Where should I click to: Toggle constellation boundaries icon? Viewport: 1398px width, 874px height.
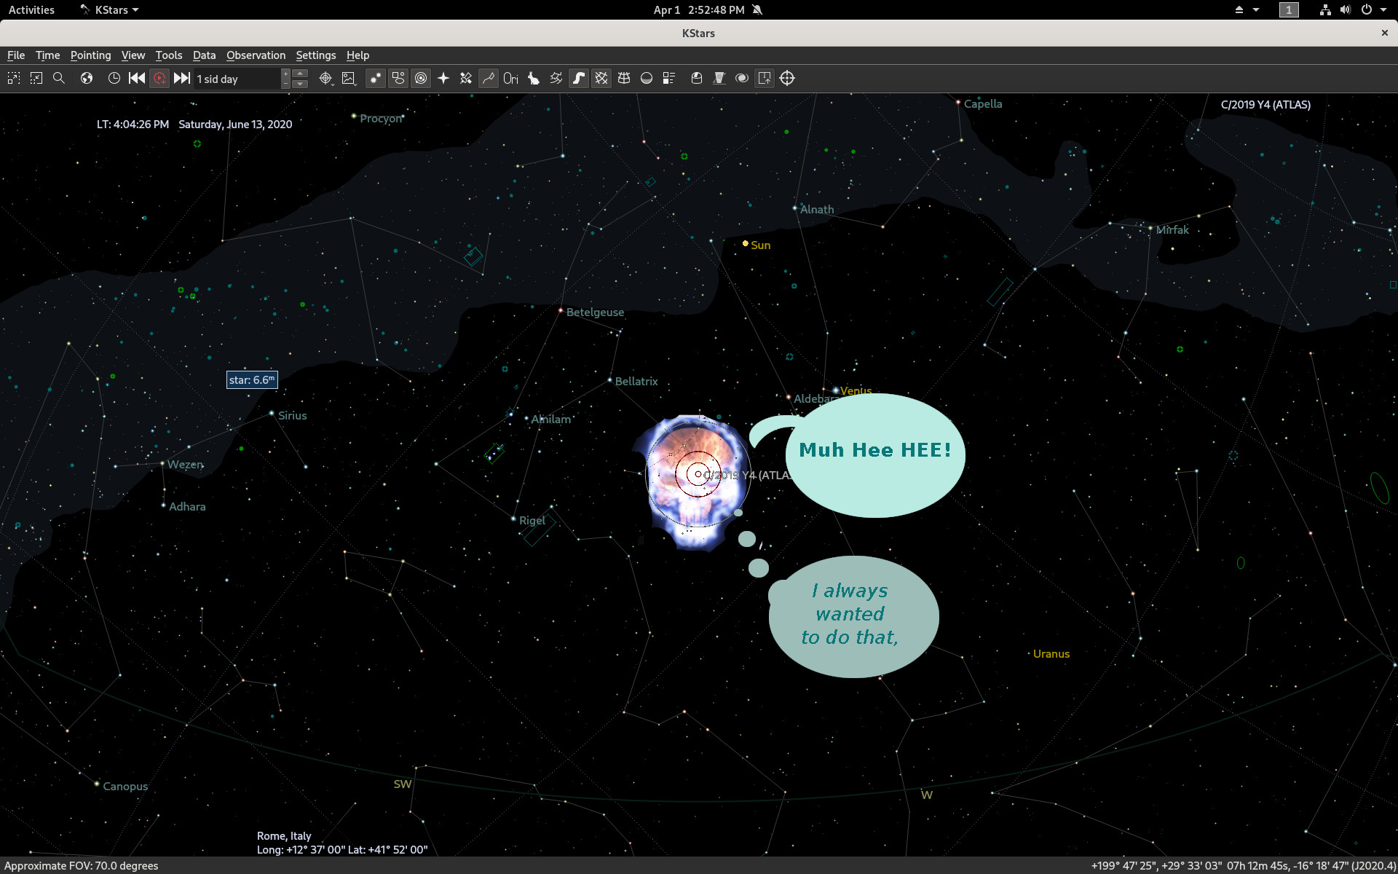coord(556,78)
